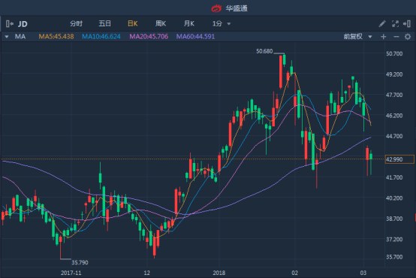Click the 35.700 price axis label

point(394,257)
